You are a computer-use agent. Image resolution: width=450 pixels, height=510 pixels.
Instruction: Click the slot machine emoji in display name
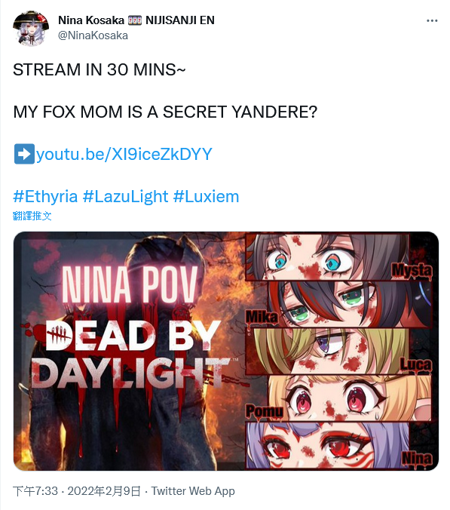click(x=134, y=20)
